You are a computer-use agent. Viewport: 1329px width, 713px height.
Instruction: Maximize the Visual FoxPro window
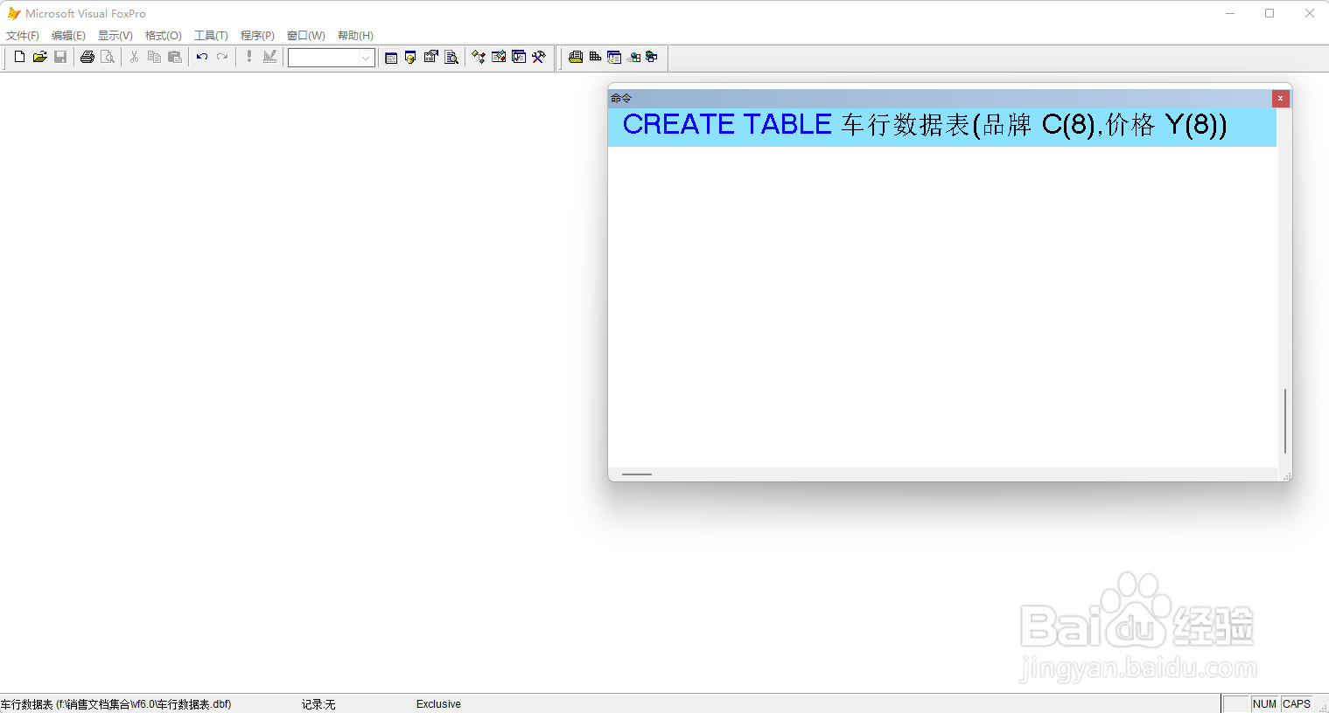(1270, 13)
